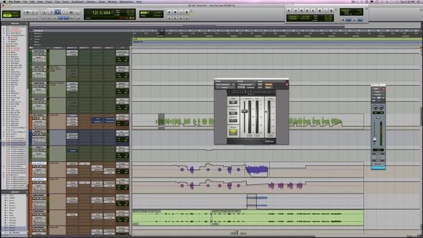Open the File menu
Image resolution: width=423 pixels, height=238 pixels.
click(x=25, y=1)
